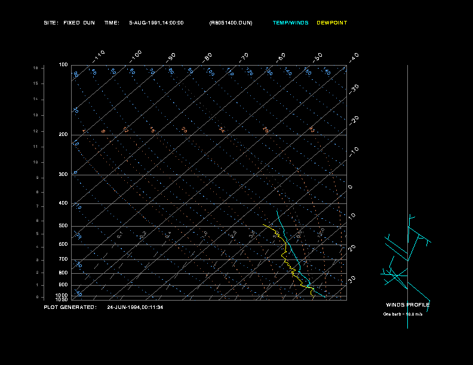Screen dimensions: 473x365
Task: Click the -100 isotherm label
Action: coord(136,57)
